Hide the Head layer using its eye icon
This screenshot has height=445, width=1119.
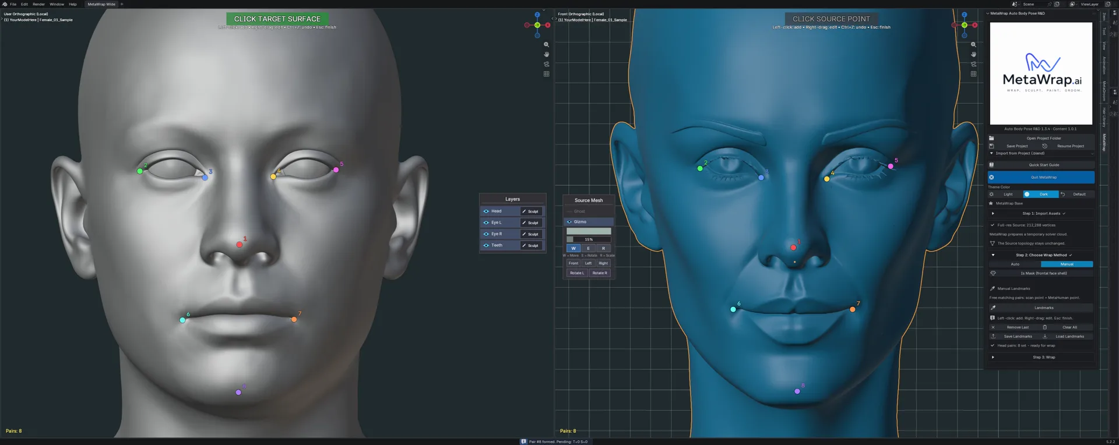(486, 211)
